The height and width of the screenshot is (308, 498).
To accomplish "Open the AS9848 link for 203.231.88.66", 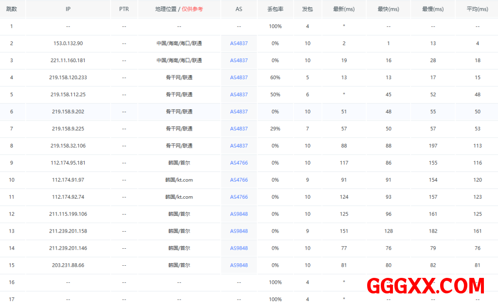I will tap(239, 265).
